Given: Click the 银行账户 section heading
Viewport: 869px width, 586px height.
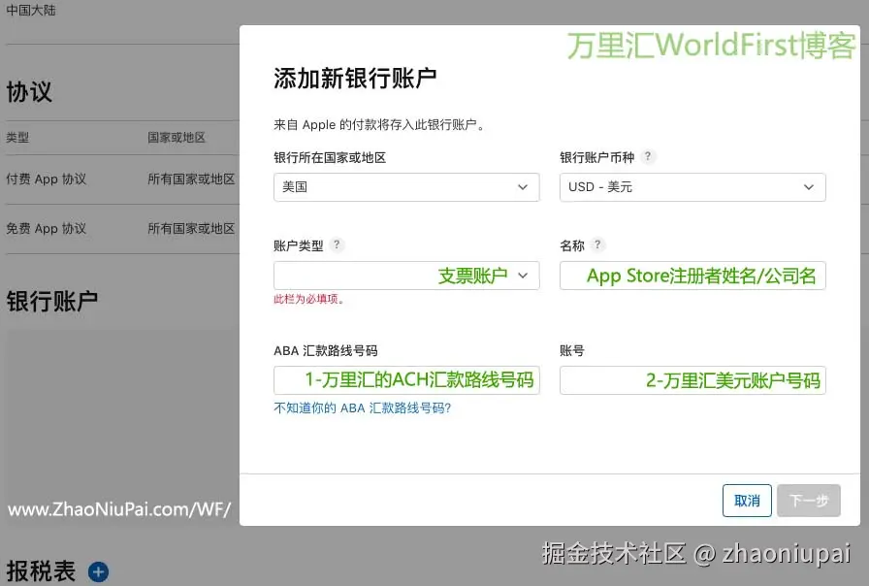Looking at the screenshot, I should pyautogui.click(x=54, y=301).
